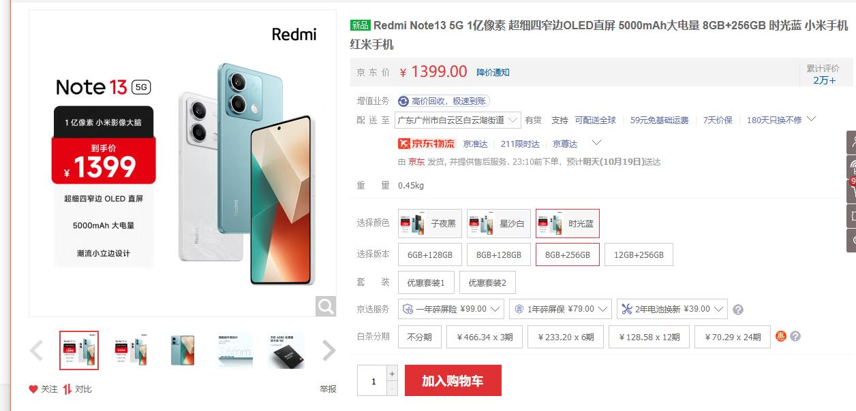Click the 高价回收 recycle service icon
The width and height of the screenshot is (856, 411).
pos(403,101)
